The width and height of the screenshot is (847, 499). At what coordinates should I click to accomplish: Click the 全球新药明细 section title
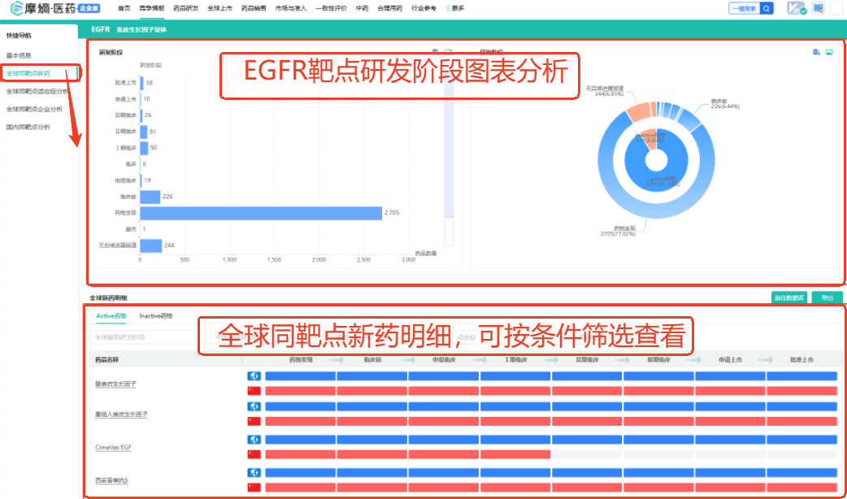pos(109,297)
